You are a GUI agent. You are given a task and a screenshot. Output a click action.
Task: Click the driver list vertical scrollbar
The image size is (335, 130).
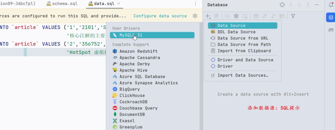(x=201, y=76)
